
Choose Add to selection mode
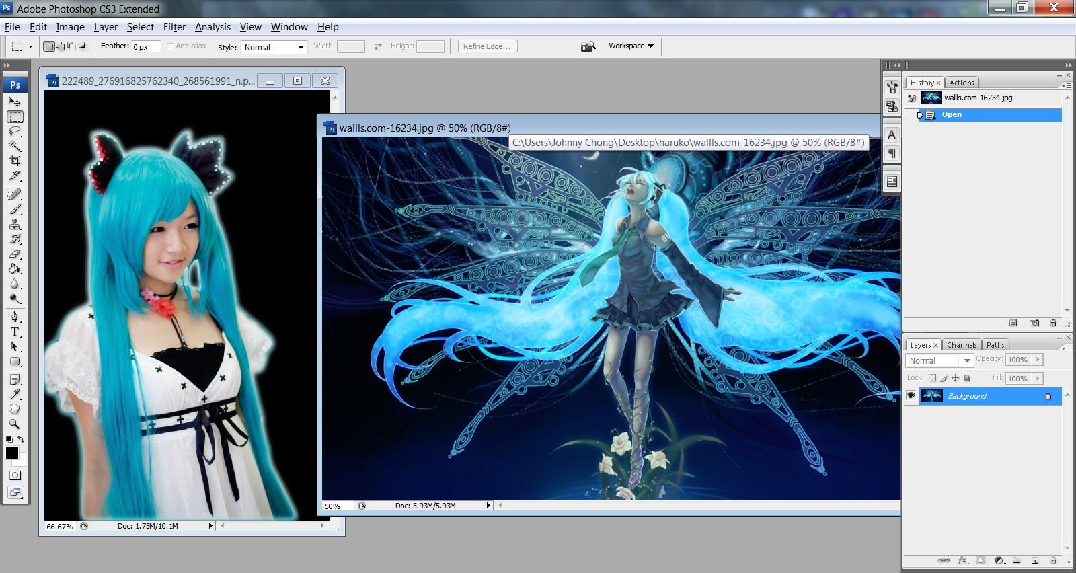pos(60,46)
